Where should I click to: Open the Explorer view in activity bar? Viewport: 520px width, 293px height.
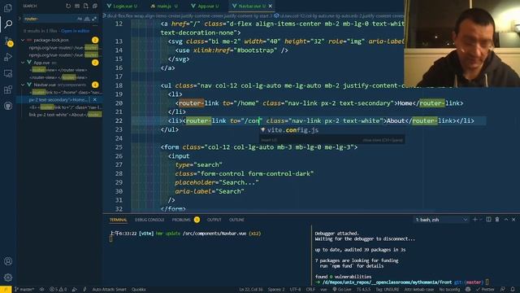[x=8, y=7]
